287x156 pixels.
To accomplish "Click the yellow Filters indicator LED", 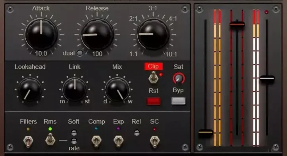I will coord(28,129).
